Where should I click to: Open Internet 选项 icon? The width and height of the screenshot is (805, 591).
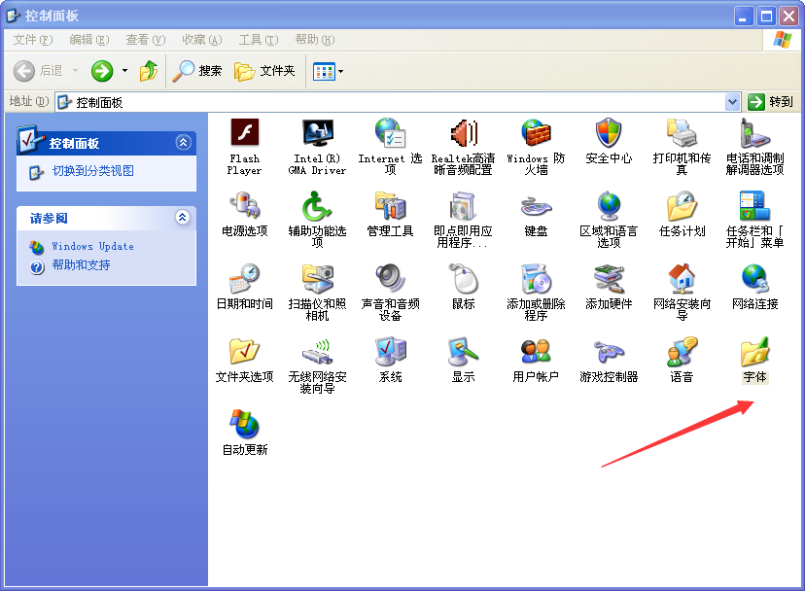(390, 133)
